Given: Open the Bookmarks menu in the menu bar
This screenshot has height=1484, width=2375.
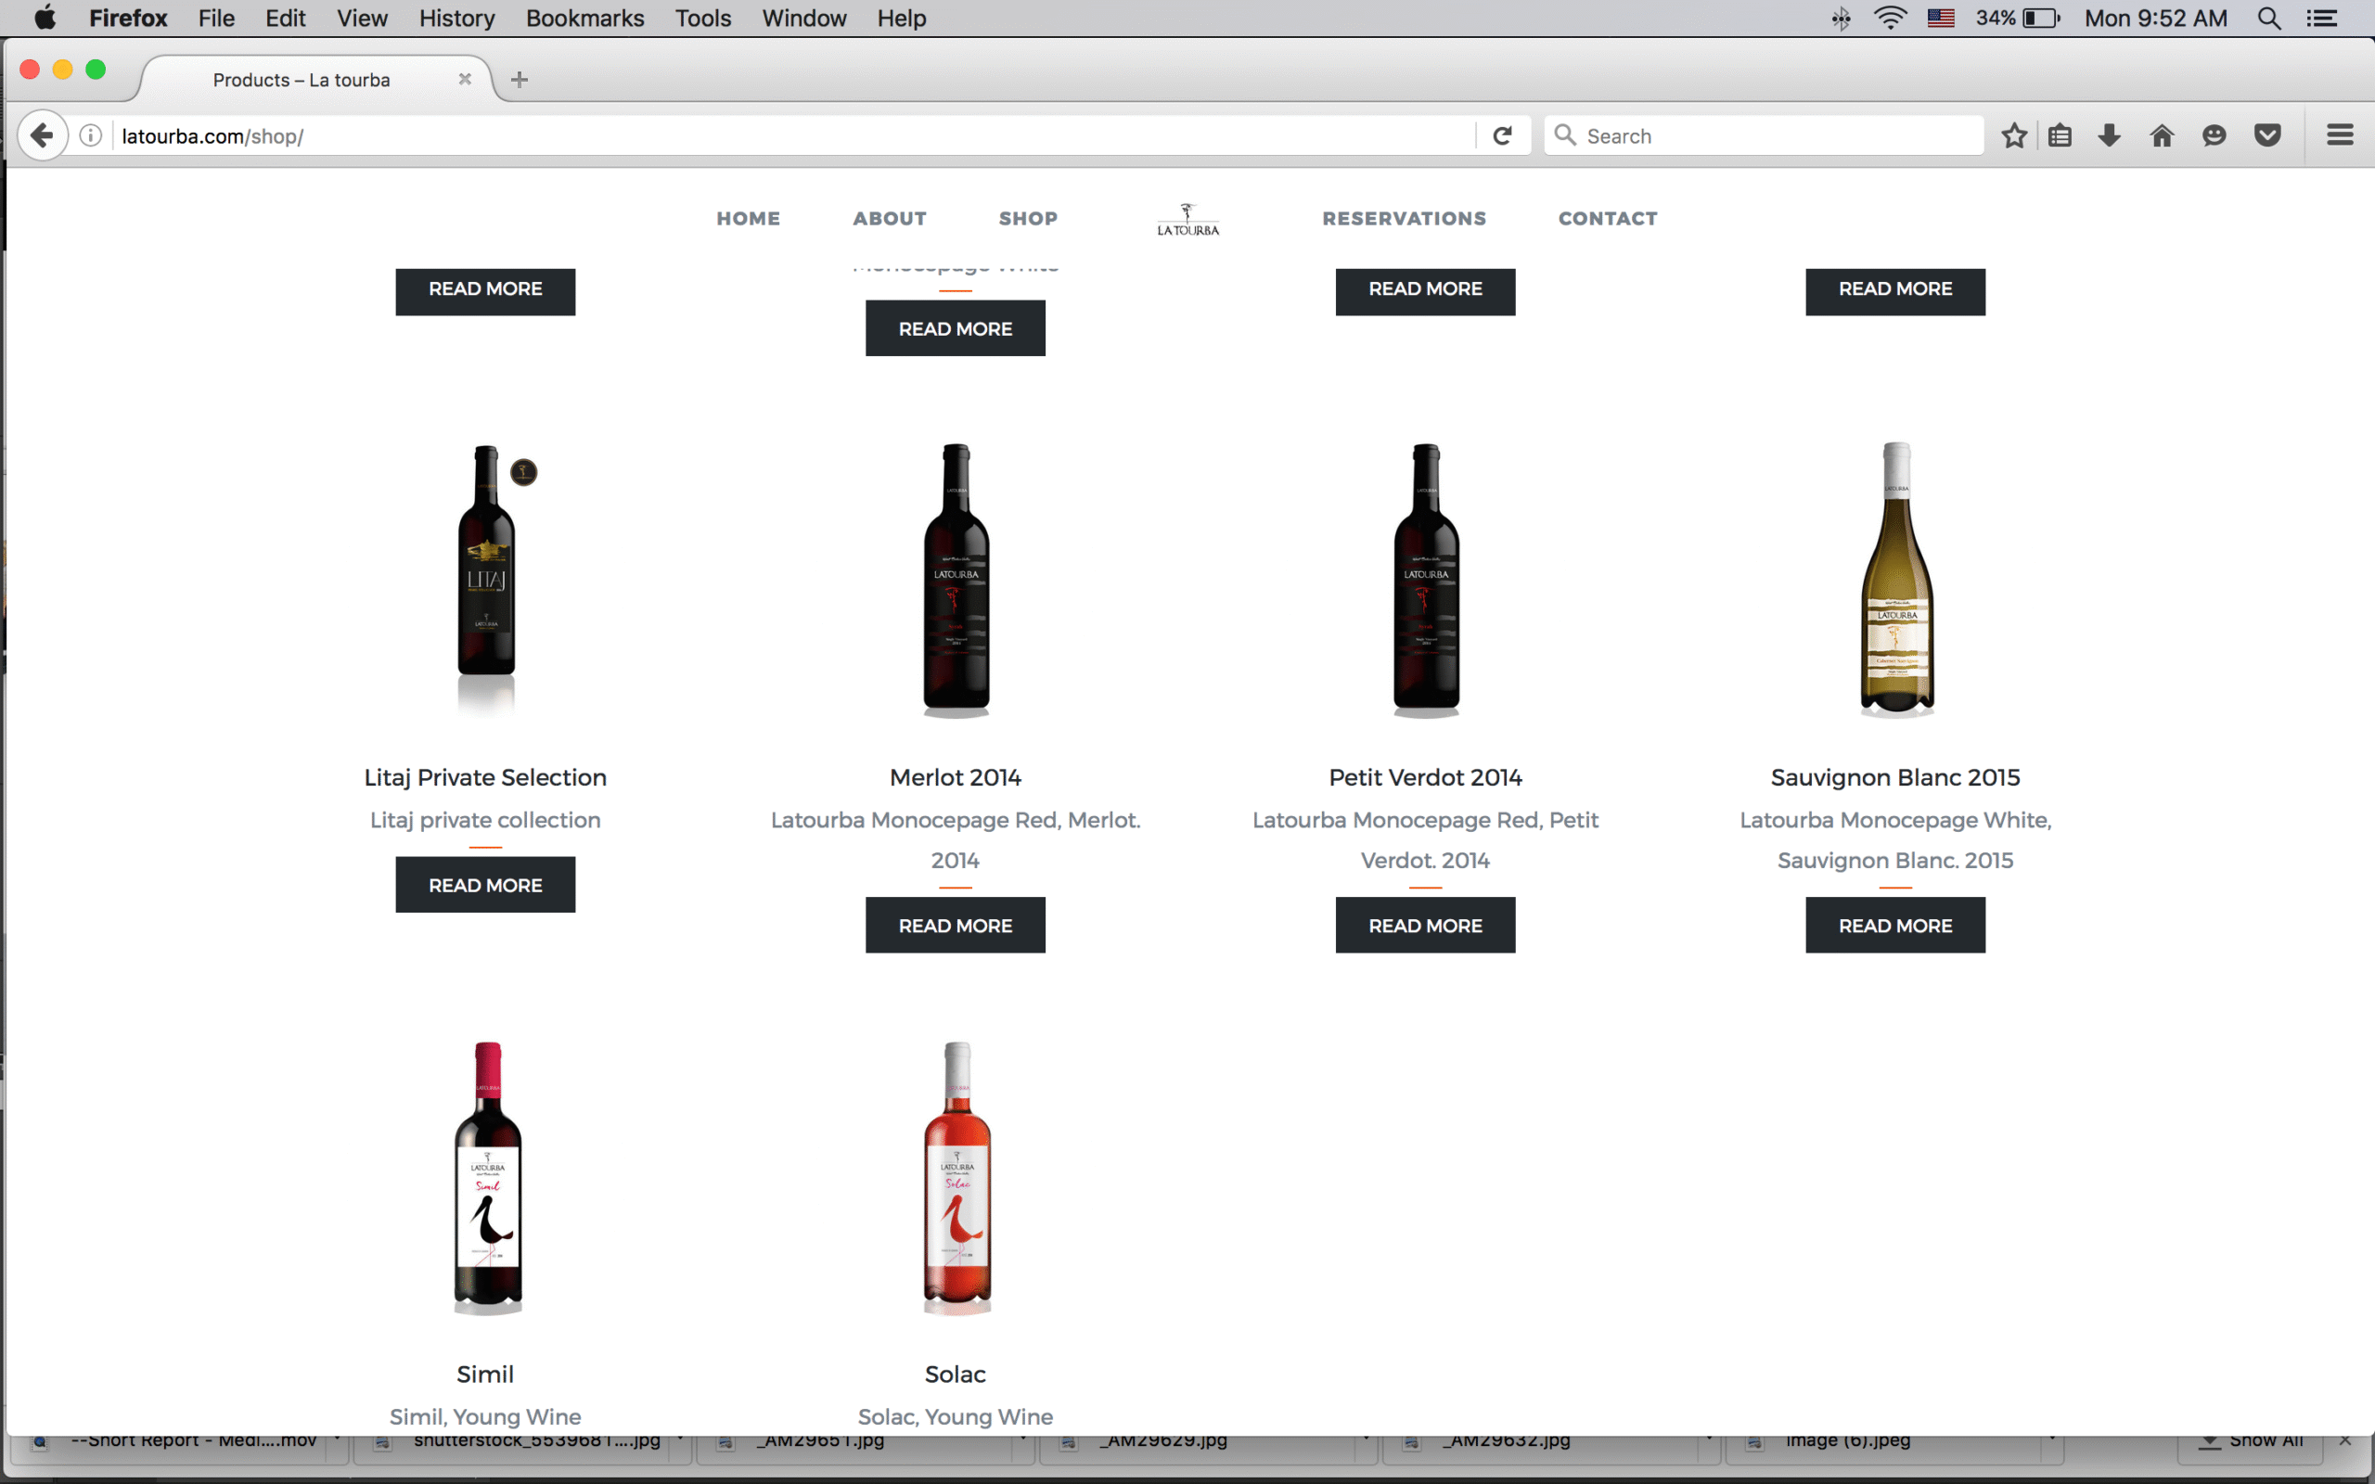Looking at the screenshot, I should [584, 19].
